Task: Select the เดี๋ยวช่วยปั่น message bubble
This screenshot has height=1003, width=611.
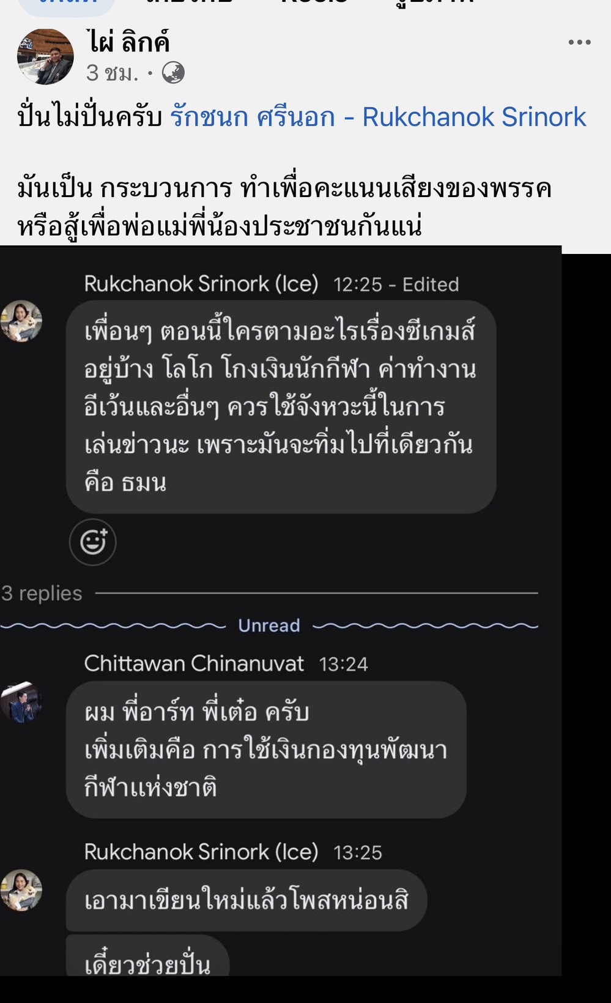Action: tap(147, 956)
